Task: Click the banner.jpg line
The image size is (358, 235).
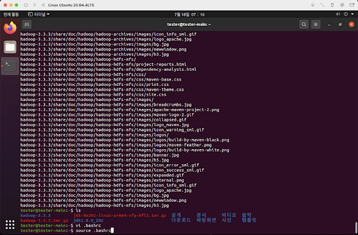Action: click(x=100, y=155)
